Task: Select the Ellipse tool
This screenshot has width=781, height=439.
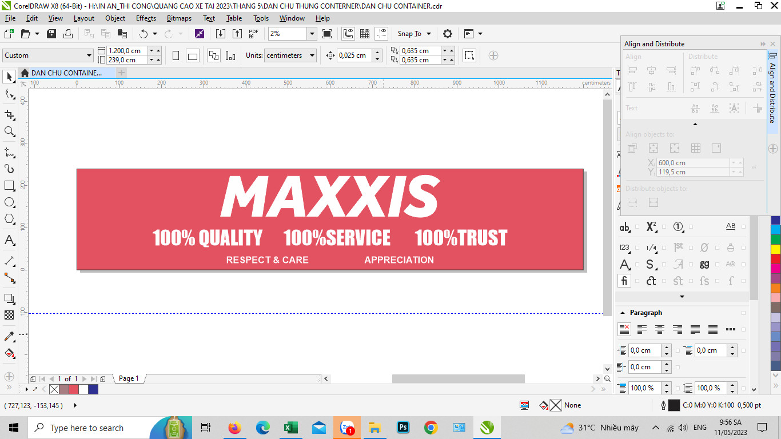Action: [9, 202]
